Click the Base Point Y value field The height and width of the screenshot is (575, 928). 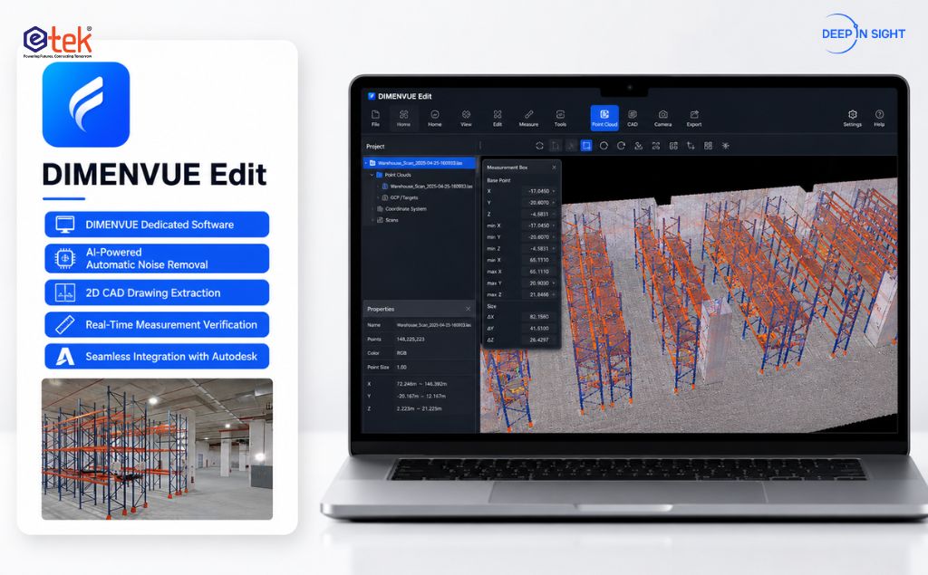click(x=539, y=203)
